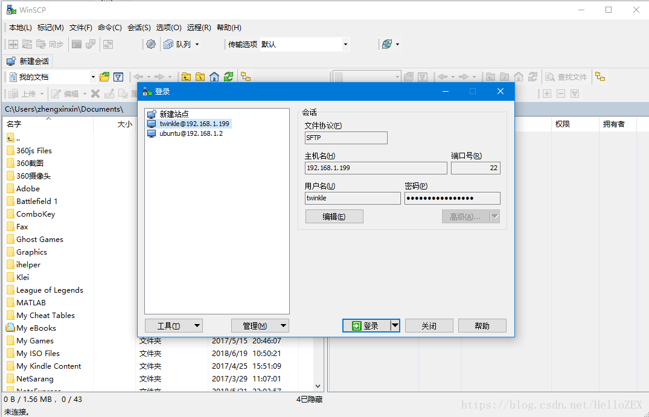Click the 查找文件 find files button
This screenshot has width=649, height=417.
(567, 77)
